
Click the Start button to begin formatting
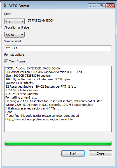pyautogui.click(x=73, y=153)
